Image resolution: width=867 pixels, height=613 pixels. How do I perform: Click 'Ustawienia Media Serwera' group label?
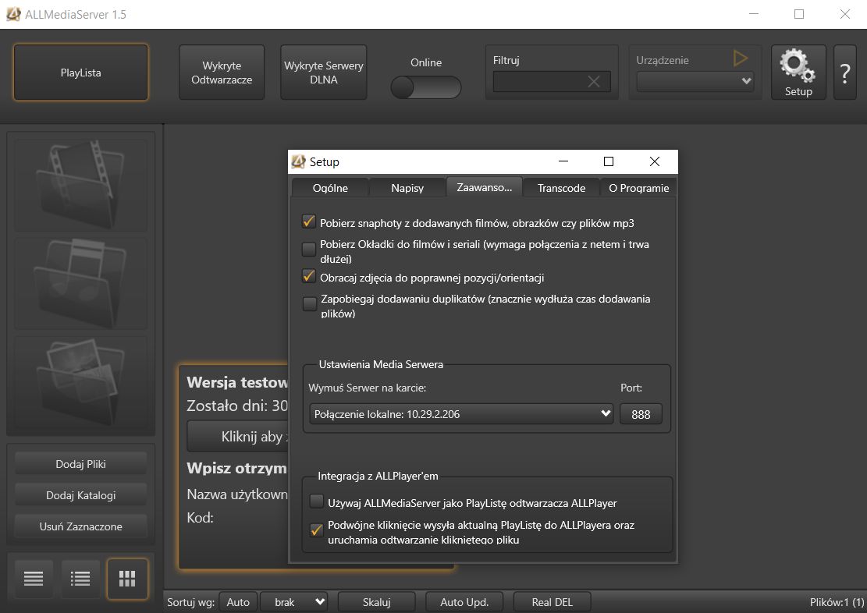pyautogui.click(x=381, y=364)
